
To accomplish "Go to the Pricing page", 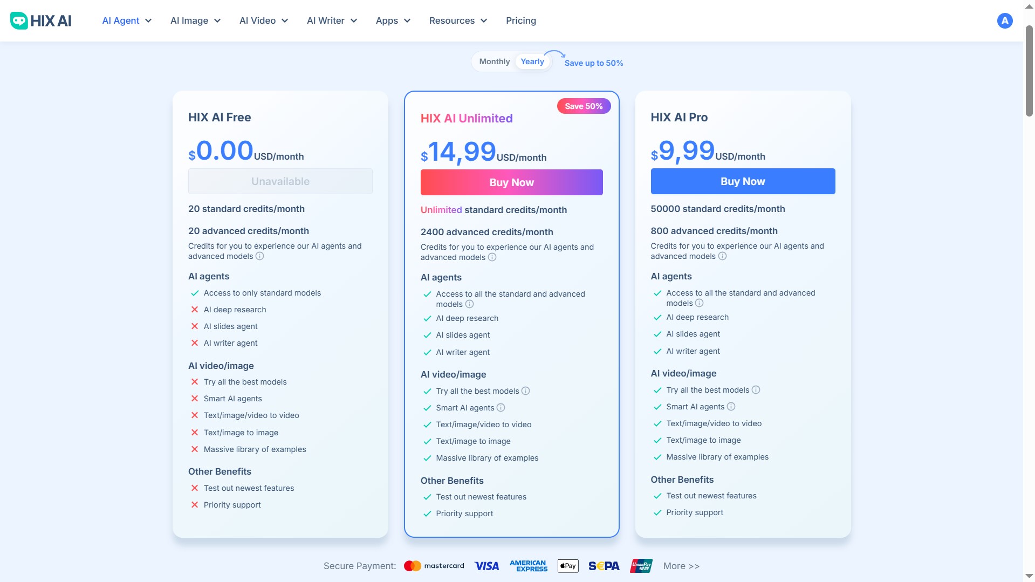I will click(x=520, y=20).
